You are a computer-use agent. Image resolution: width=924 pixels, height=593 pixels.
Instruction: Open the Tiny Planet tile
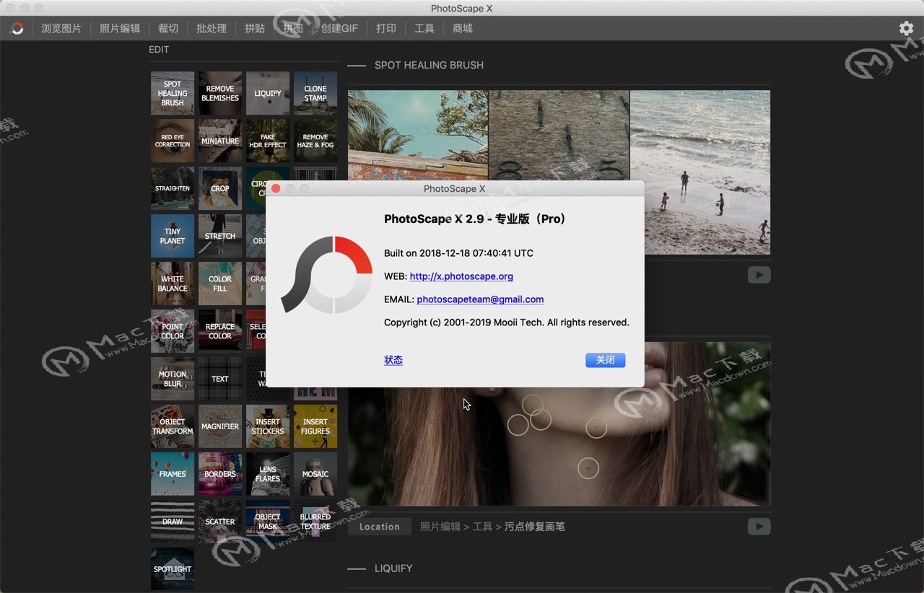[173, 236]
